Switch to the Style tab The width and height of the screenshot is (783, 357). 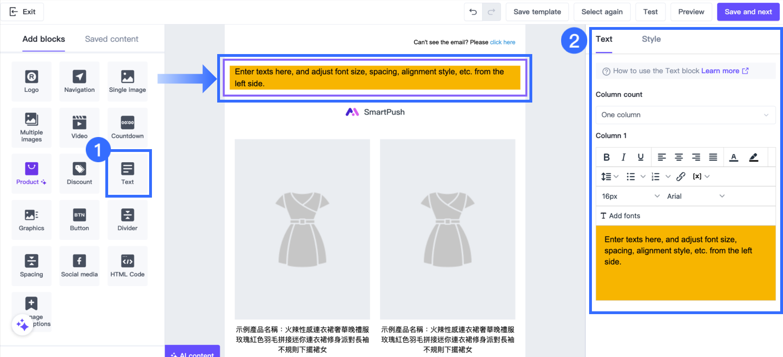pyautogui.click(x=651, y=39)
